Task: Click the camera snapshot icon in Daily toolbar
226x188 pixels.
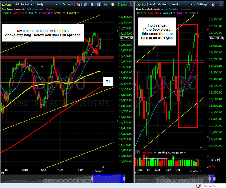Action: pos(106,4)
